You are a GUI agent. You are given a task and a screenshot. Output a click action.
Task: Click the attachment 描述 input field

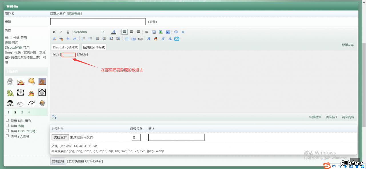coord(176,137)
